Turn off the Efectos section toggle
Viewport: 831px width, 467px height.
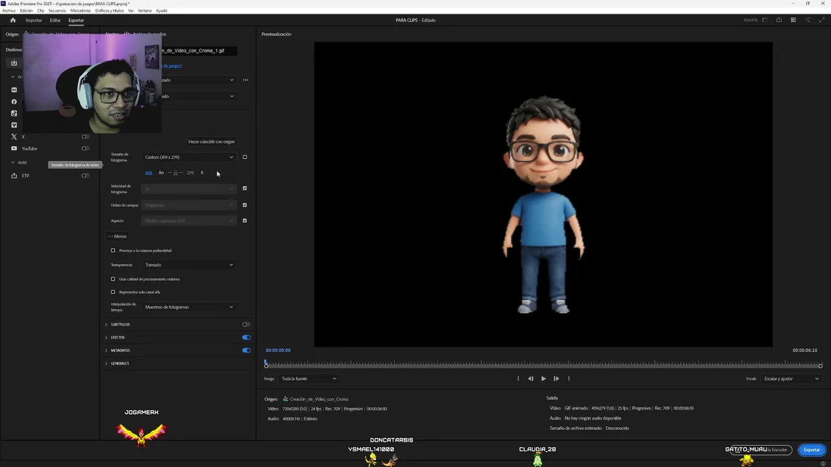(246, 337)
